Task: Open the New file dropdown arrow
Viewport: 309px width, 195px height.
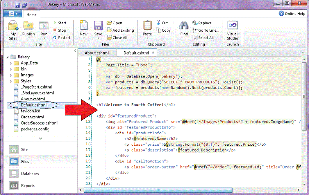Action: (x=84, y=38)
